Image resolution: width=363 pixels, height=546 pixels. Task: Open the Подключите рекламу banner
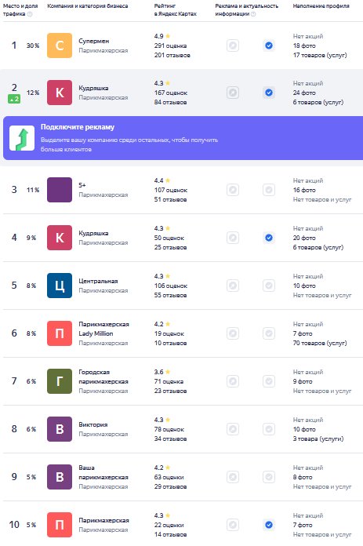point(183,138)
